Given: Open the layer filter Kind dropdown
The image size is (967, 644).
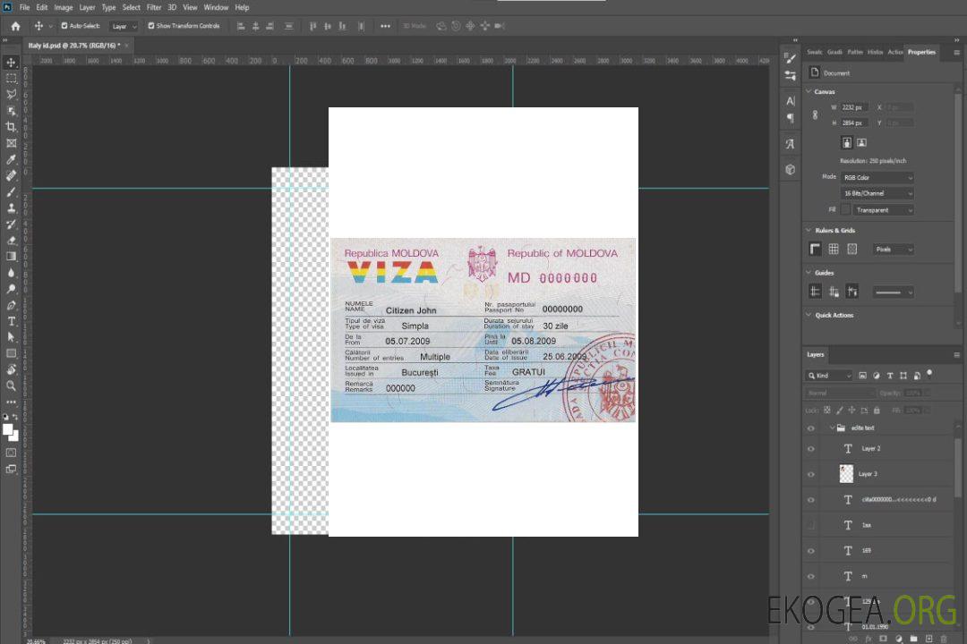Looking at the screenshot, I should [830, 376].
